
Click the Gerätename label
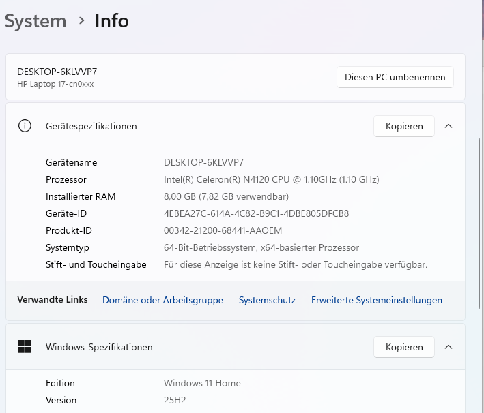coord(71,162)
